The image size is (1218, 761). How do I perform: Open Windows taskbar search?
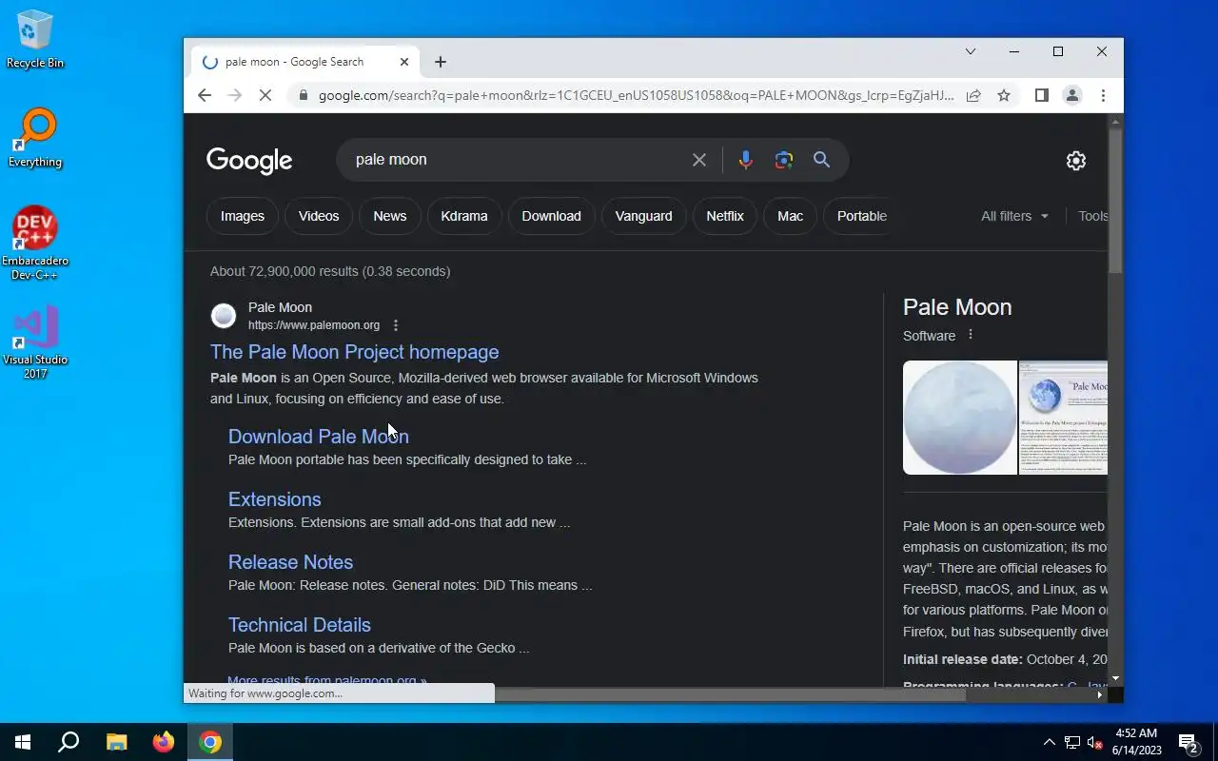pos(69,742)
